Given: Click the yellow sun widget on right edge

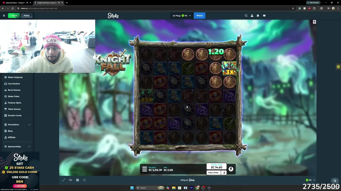Looking at the screenshot, I should tap(338, 67).
